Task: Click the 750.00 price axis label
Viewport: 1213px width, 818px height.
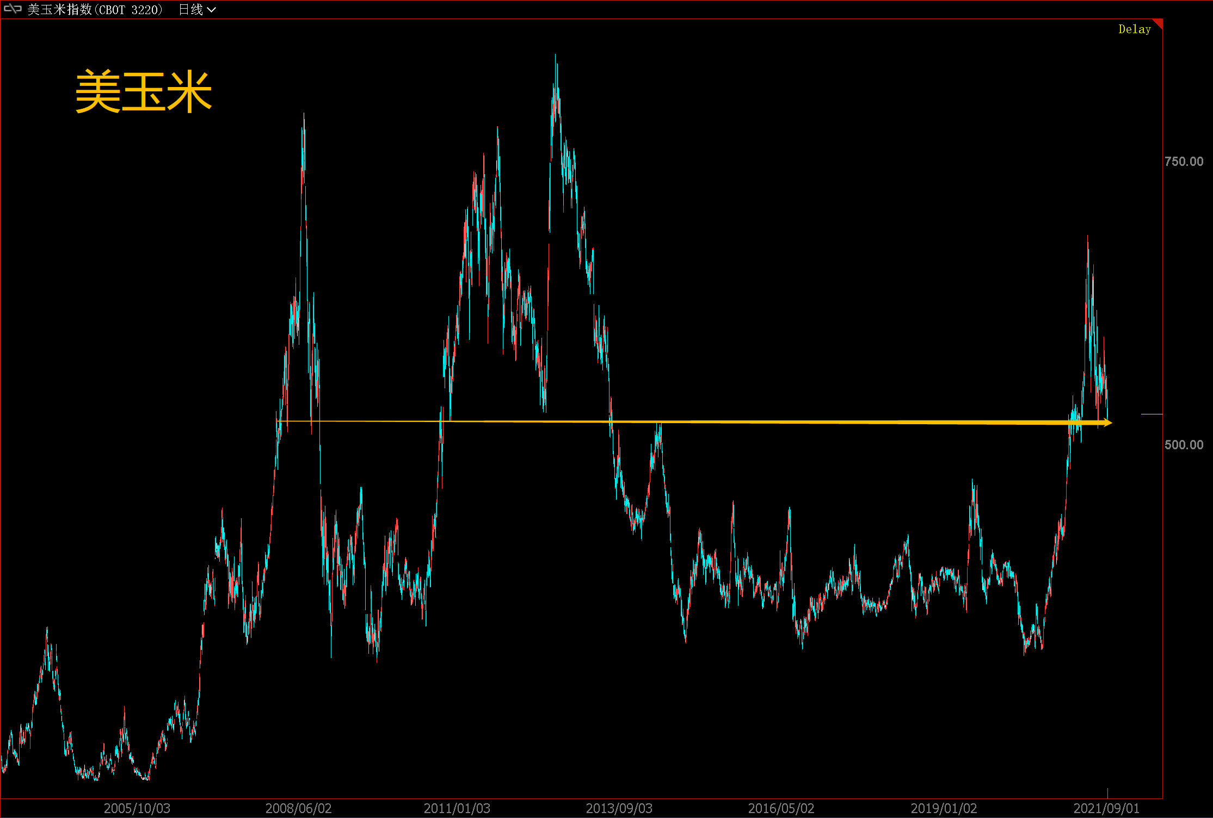Action: click(x=1184, y=162)
